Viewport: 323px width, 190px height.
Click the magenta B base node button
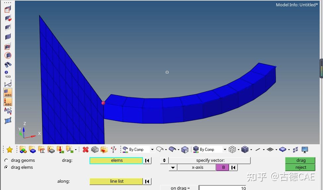click(223, 167)
